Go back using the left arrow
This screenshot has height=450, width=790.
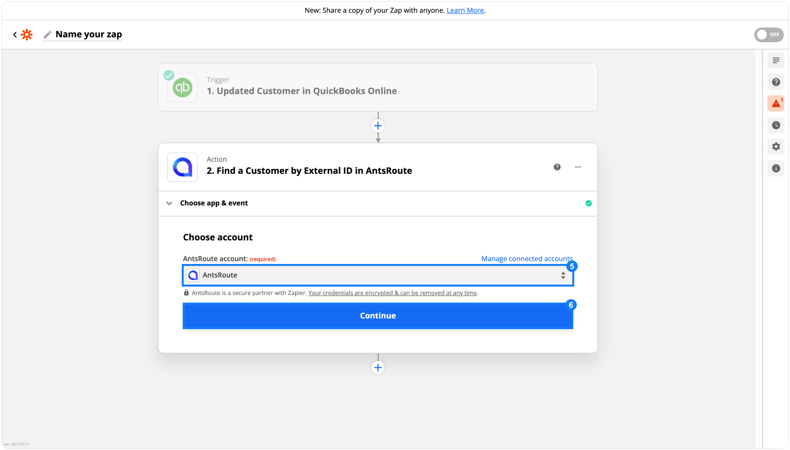(x=15, y=34)
